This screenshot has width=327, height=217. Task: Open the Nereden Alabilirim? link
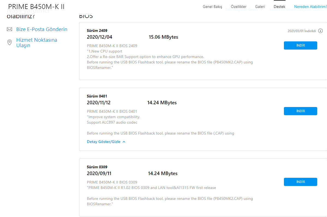tap(310, 7)
